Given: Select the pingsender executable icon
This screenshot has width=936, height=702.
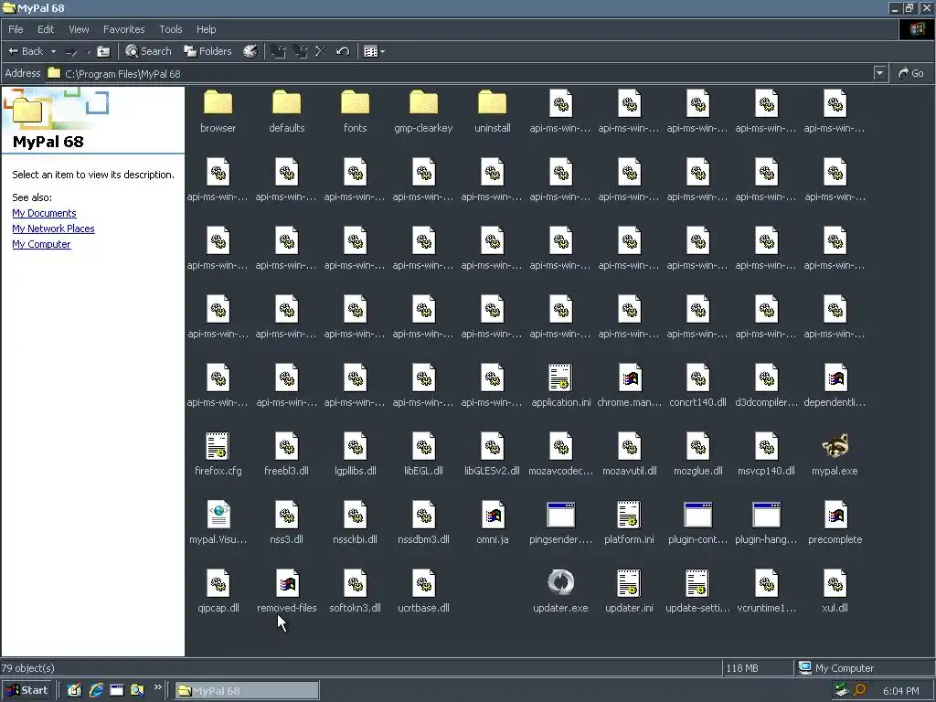Looking at the screenshot, I should pyautogui.click(x=560, y=515).
